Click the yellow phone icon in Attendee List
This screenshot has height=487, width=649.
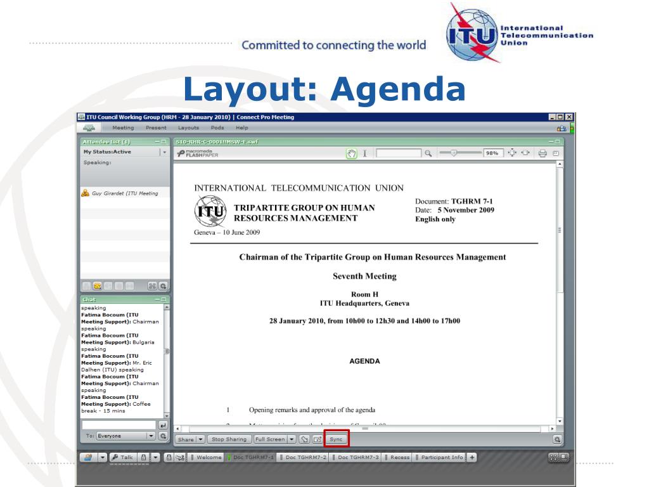[x=97, y=286]
